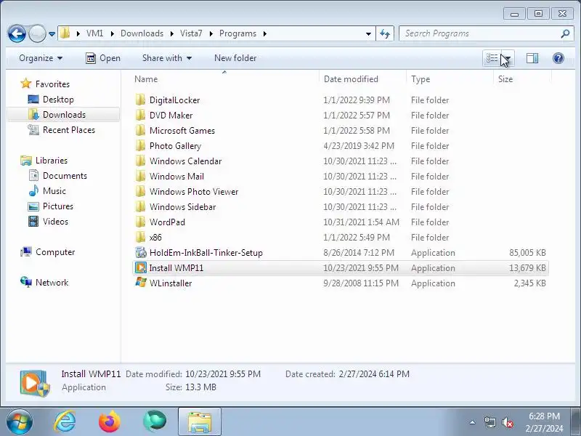Screen dimensions: 581x436
Task: Select Computer in the navigation pane
Action: point(55,252)
